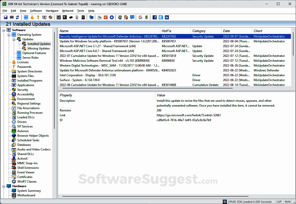The width and height of the screenshot is (296, 204).
Task: Open the Licenses padlock icon
Action: tap(32, 17)
